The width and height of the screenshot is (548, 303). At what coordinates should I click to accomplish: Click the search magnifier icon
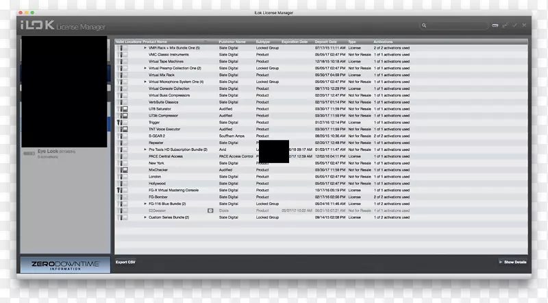tap(424, 25)
